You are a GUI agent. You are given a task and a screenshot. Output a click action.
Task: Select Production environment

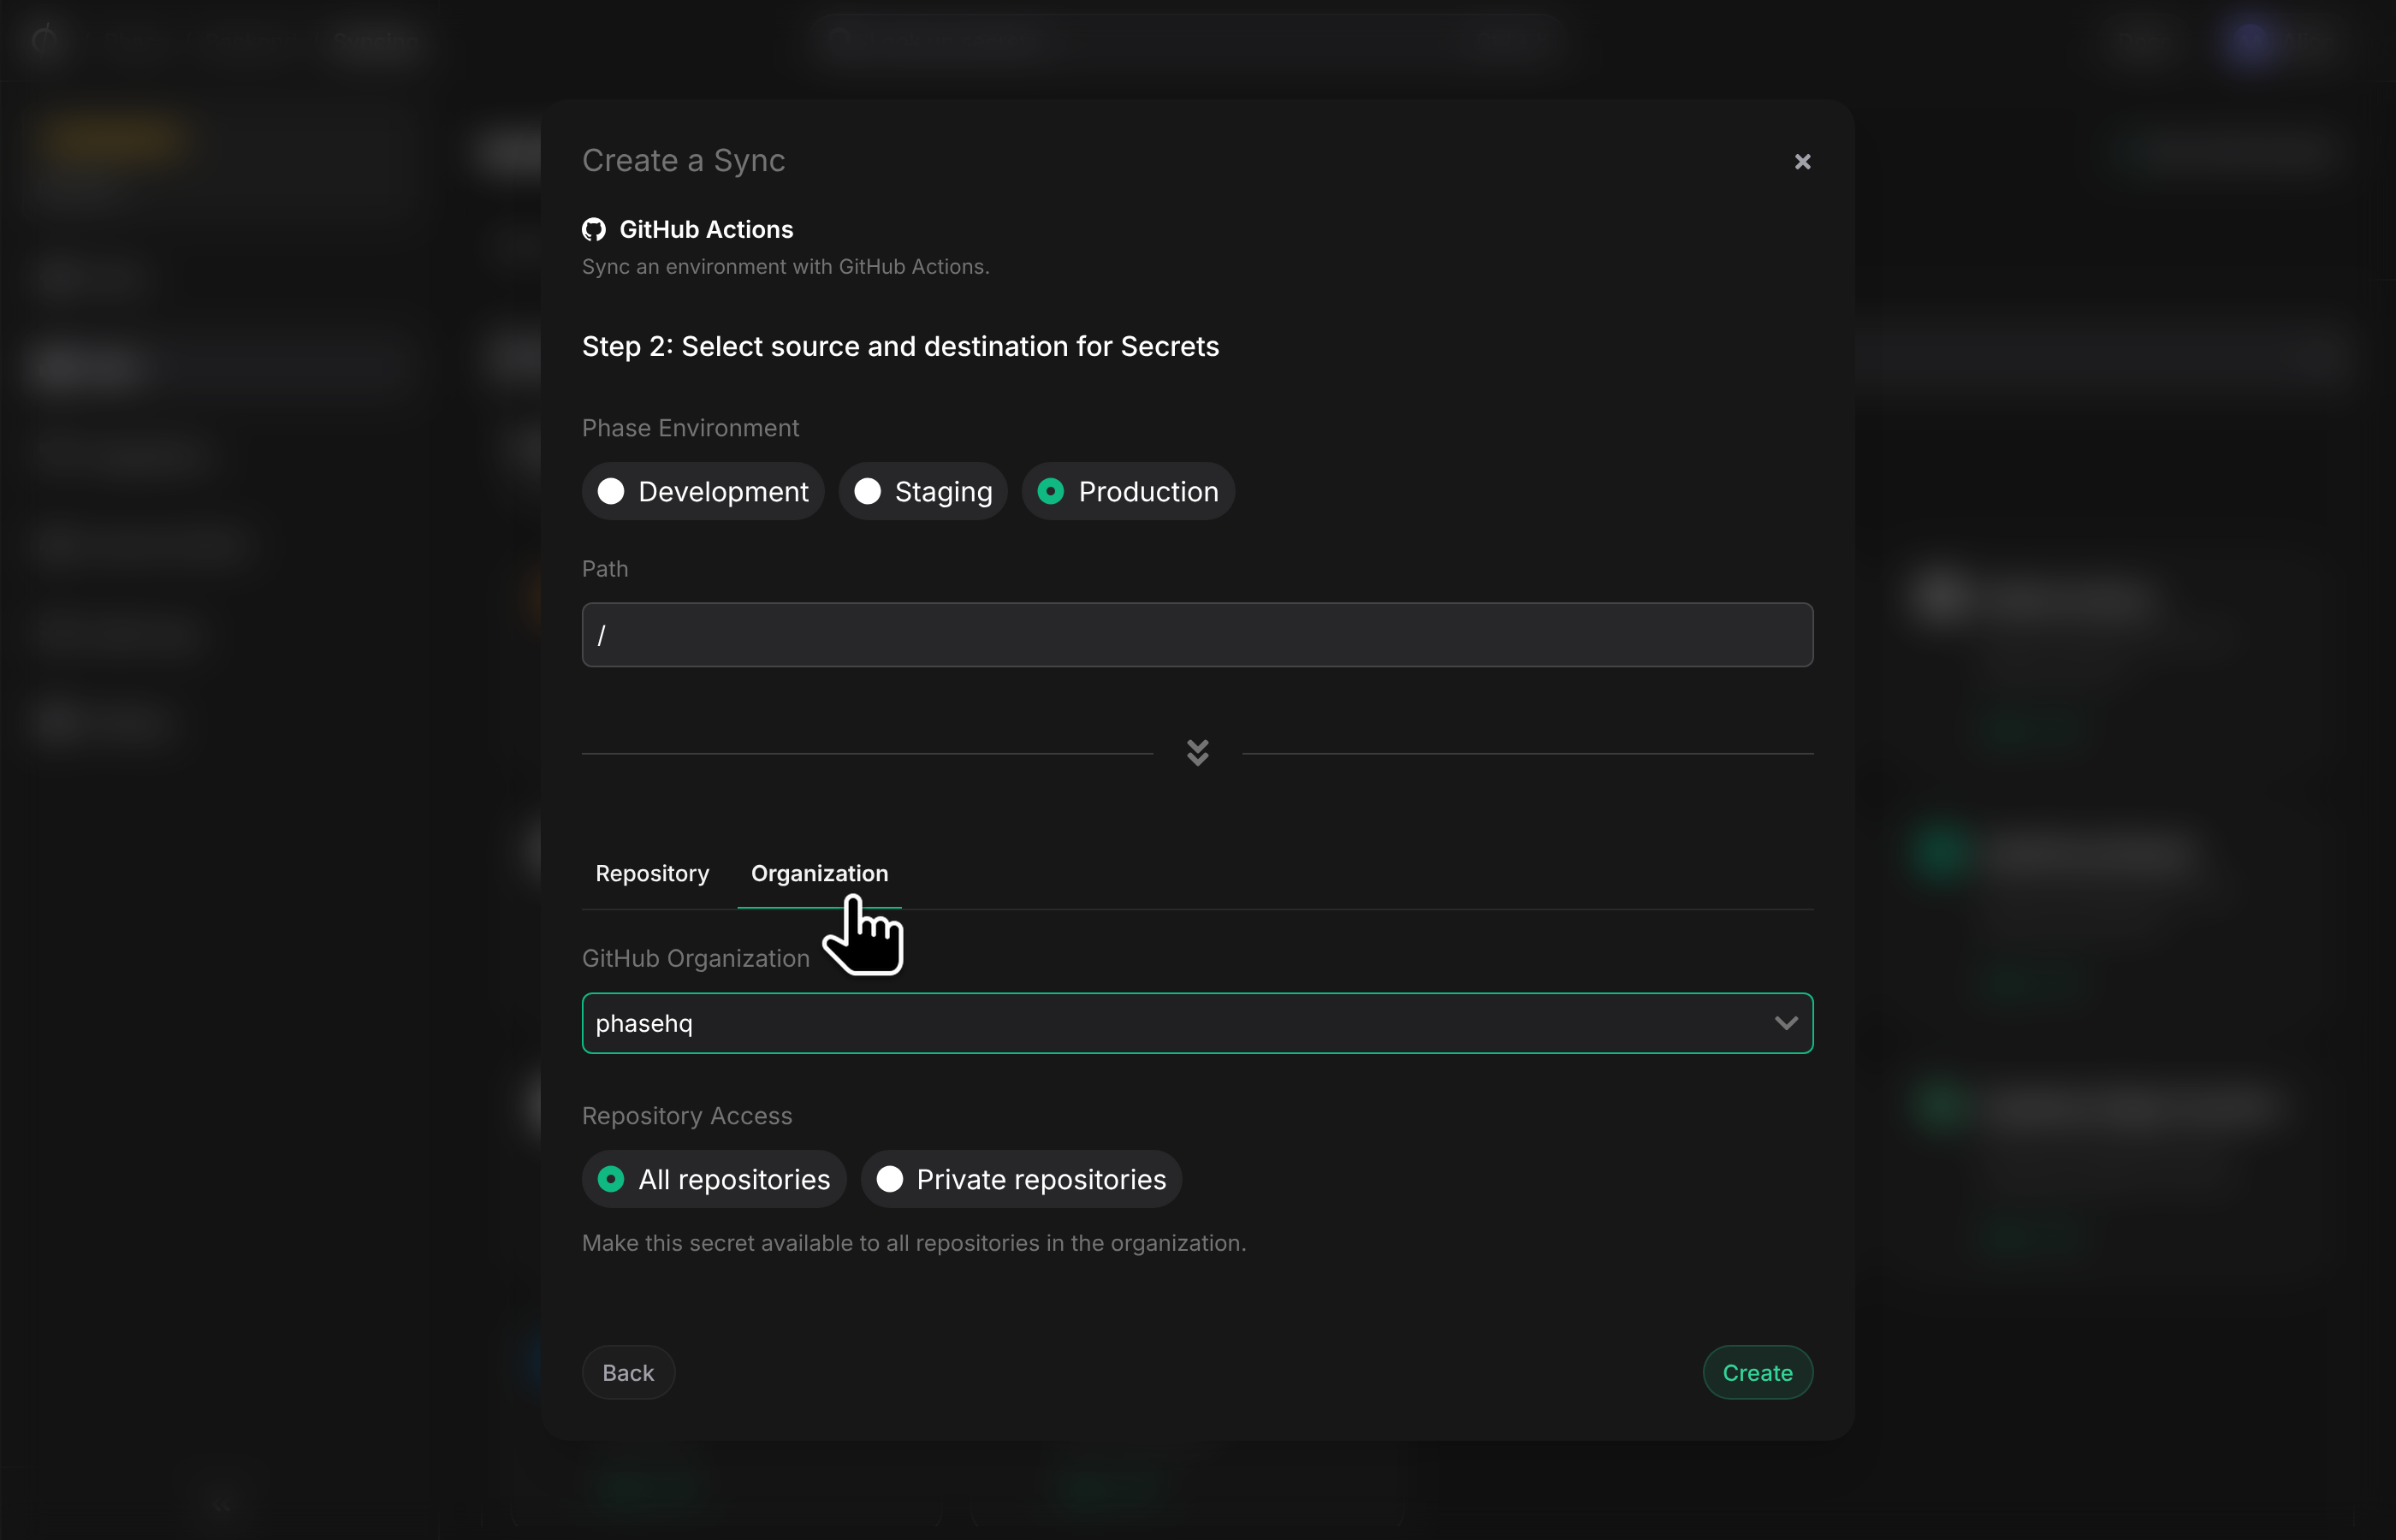(x=1128, y=491)
